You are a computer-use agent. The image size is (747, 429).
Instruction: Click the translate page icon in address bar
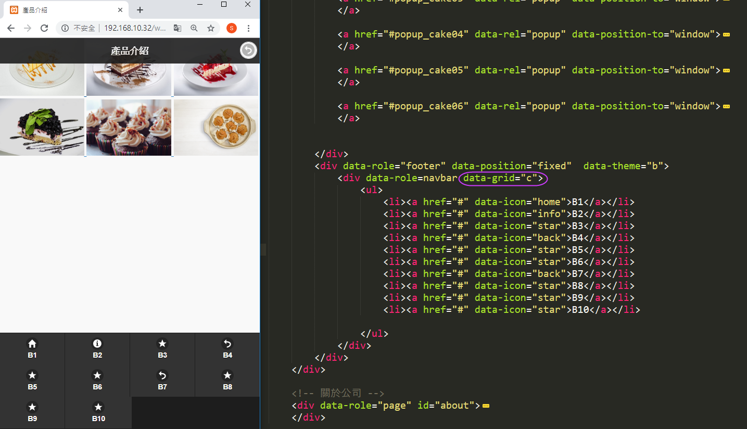[178, 28]
